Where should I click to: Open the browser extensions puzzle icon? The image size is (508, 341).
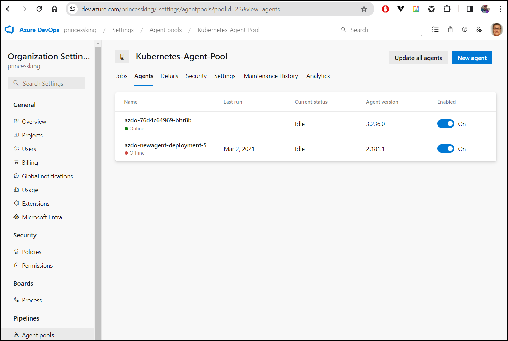click(x=447, y=9)
